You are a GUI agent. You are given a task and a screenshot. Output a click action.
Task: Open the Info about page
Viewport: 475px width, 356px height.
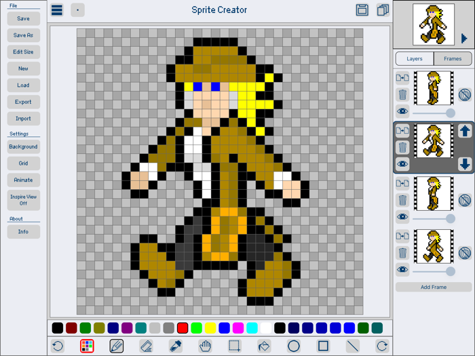[23, 232]
